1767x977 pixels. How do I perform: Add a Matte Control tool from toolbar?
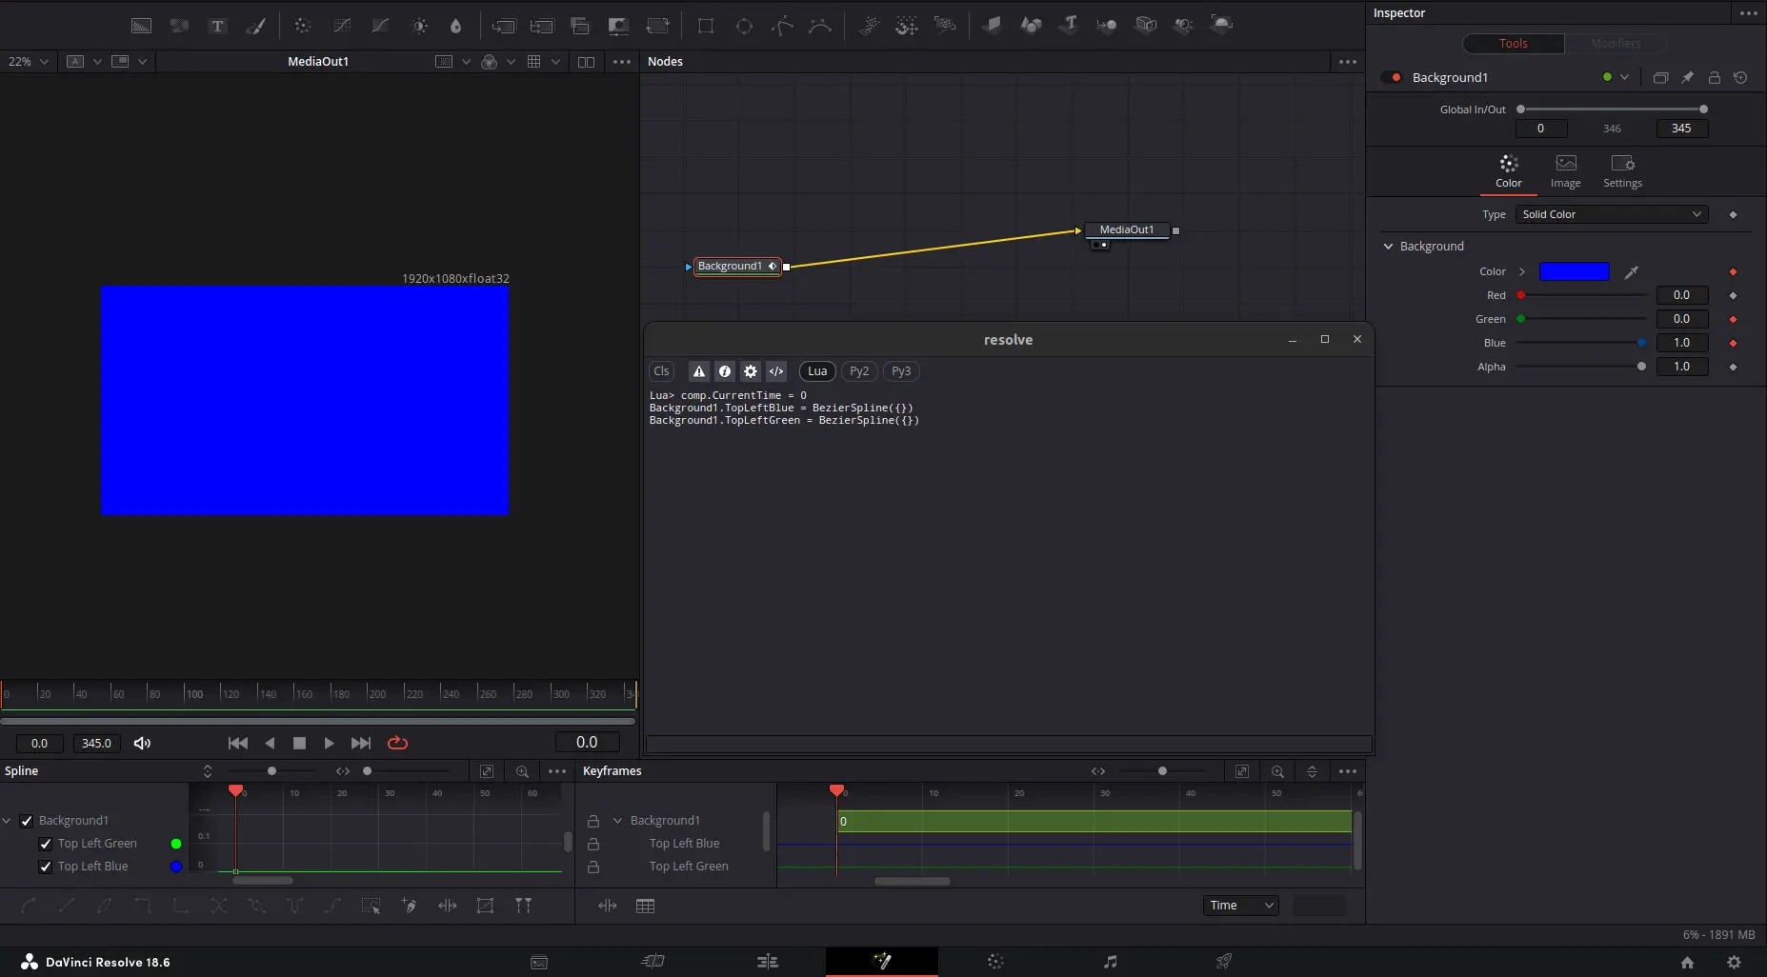[619, 26]
